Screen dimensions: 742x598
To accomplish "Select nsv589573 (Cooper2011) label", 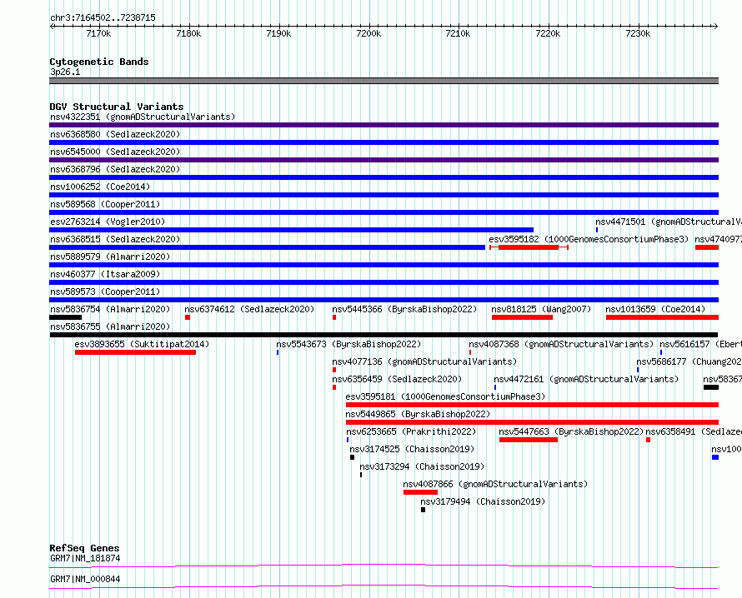I will (x=105, y=292).
